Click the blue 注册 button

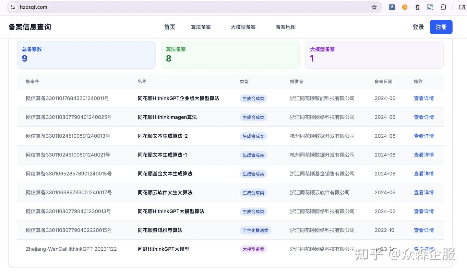(441, 27)
